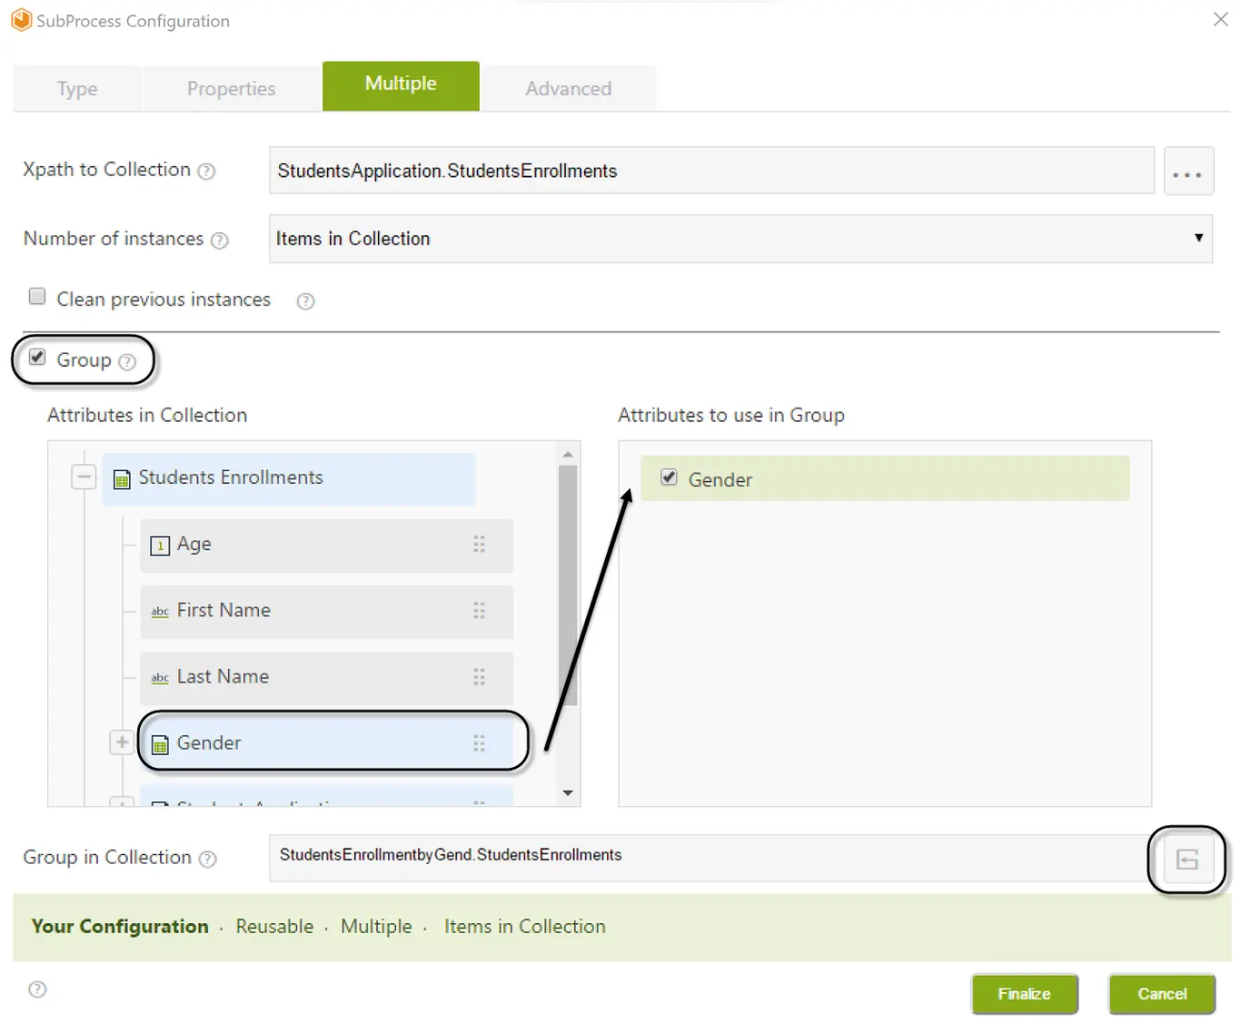
Task: Expand the Gender tree node
Action: 122,742
